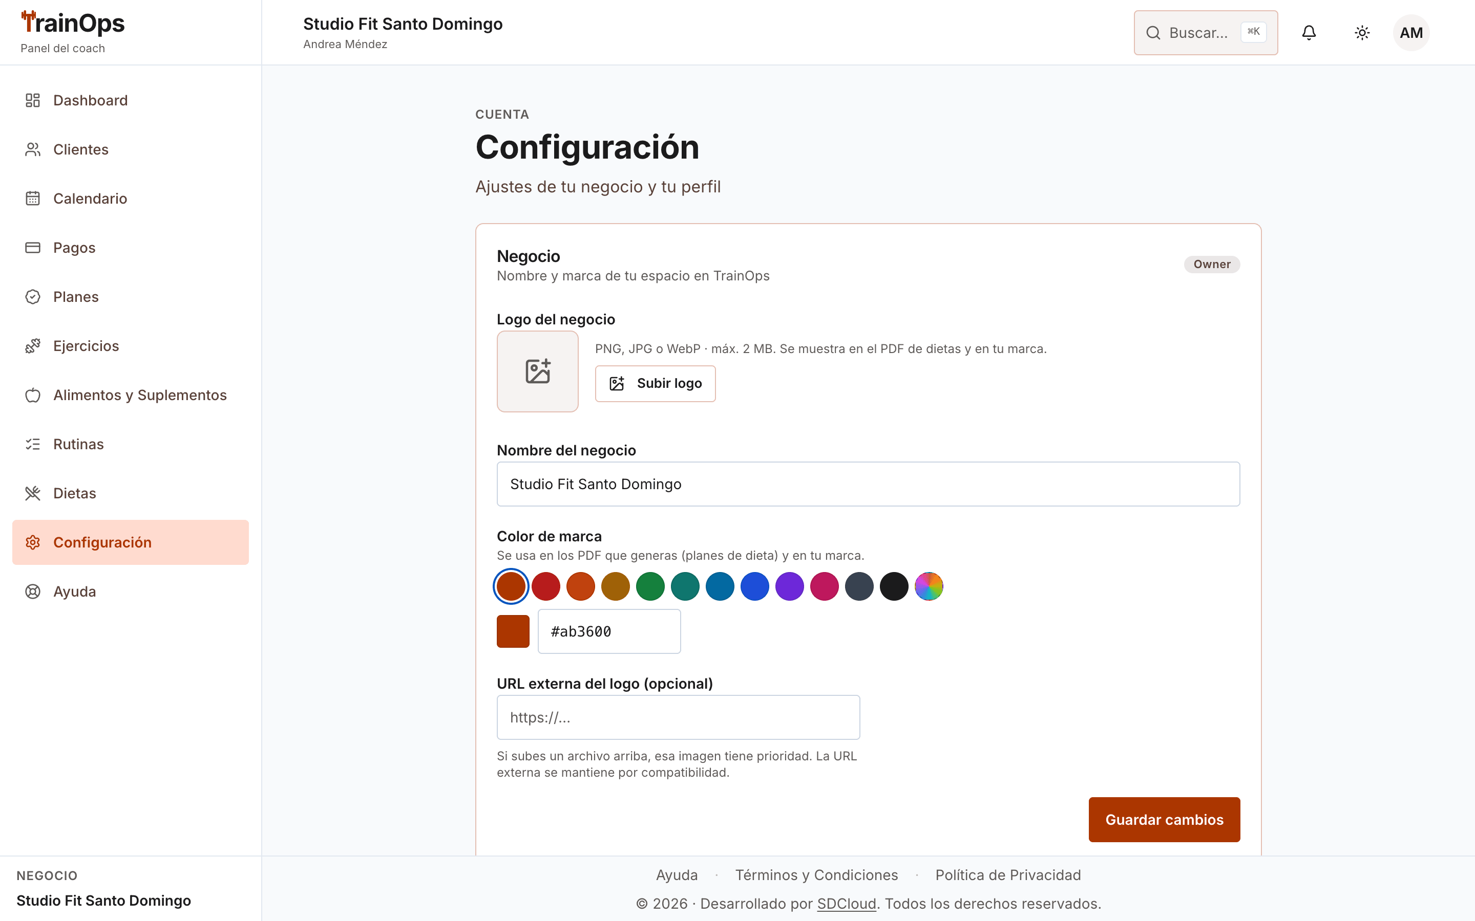Image resolution: width=1475 pixels, height=921 pixels.
Task: Click the Clientes people icon
Action: tap(33, 149)
